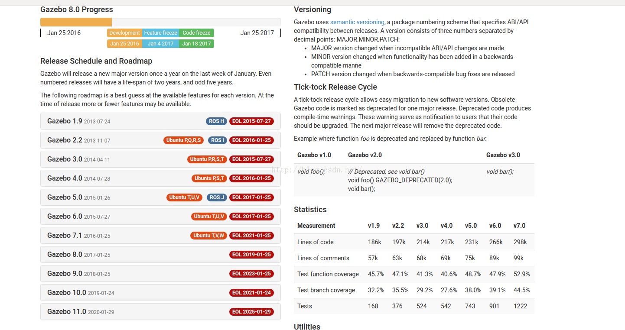625x330 pixels.
Task: Select the blue Feature freeze label
Action: tap(160, 33)
